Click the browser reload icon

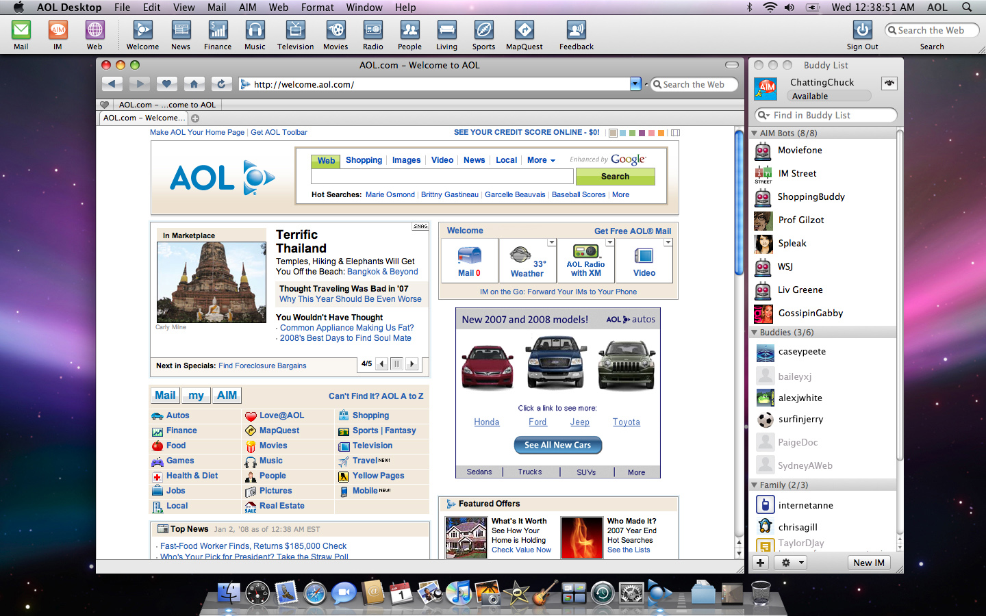click(221, 84)
